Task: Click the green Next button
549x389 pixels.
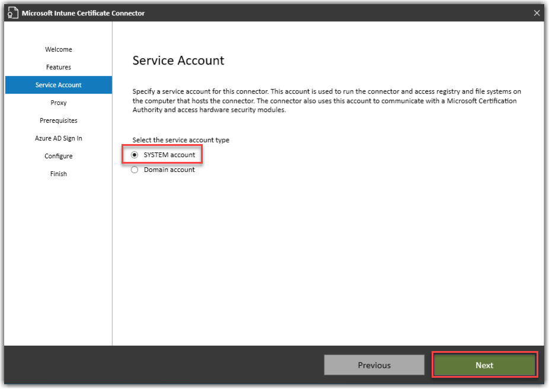Action: coord(484,365)
